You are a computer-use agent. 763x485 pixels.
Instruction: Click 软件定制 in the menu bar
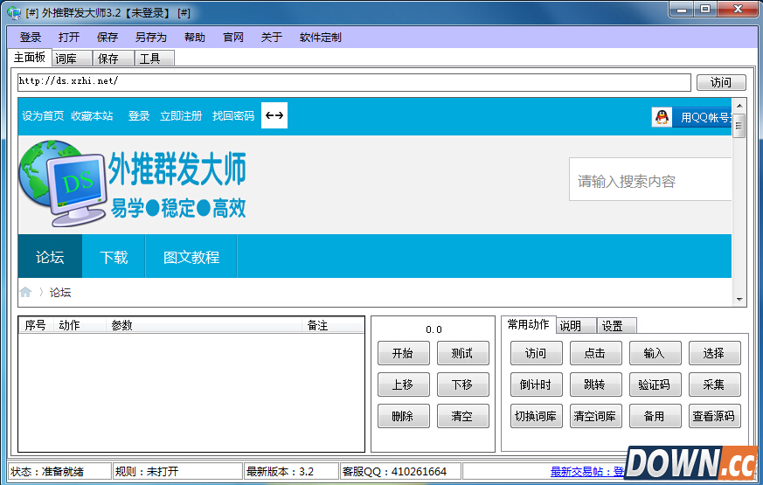321,38
